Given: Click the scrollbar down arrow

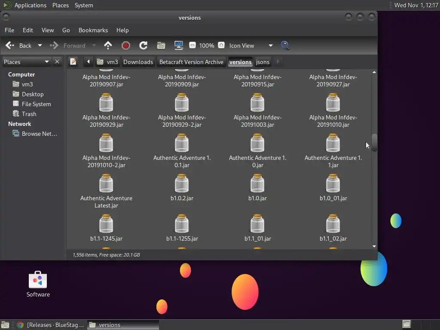Looking at the screenshot, I should click(374, 246).
